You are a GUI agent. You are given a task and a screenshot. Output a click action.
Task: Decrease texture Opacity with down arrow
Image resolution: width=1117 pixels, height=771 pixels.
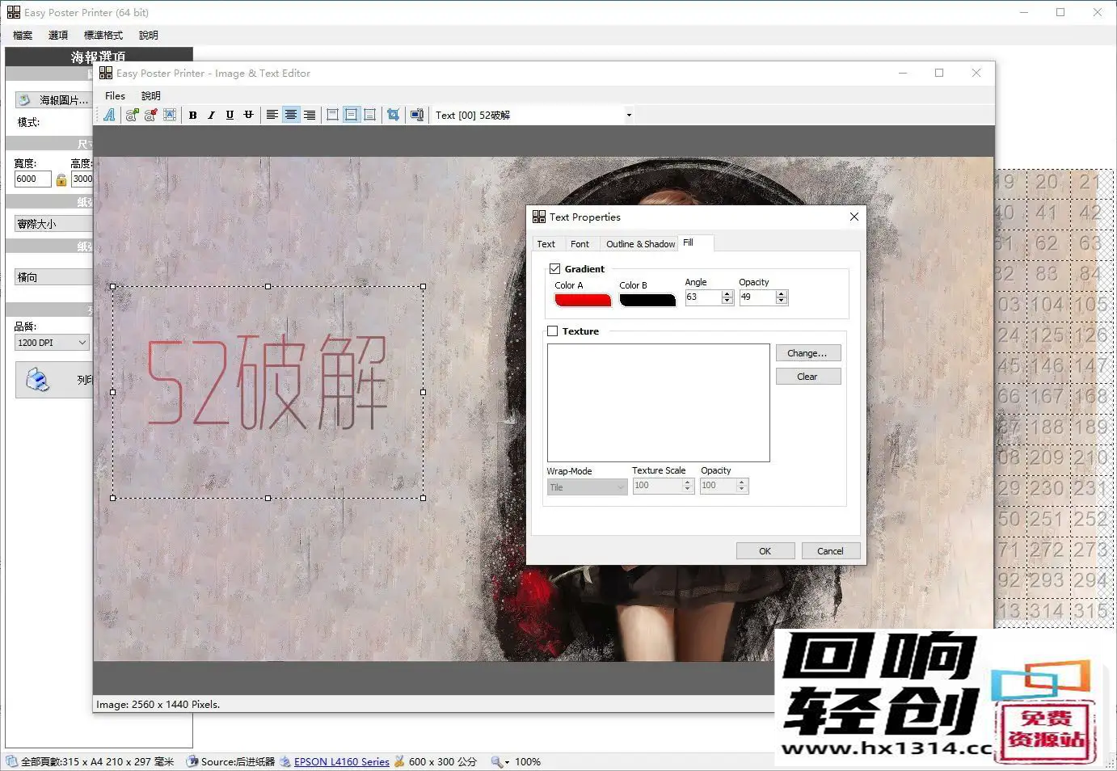coord(742,489)
